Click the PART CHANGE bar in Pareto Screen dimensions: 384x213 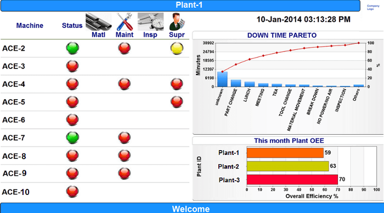(236, 83)
